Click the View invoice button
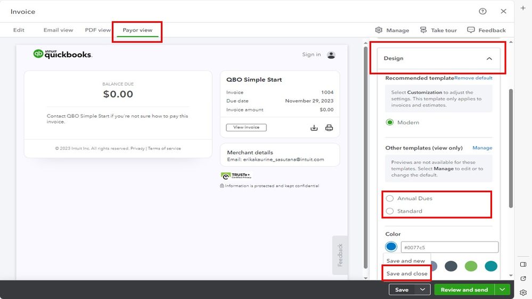Viewport: 532px width, 299px height. pos(247,127)
